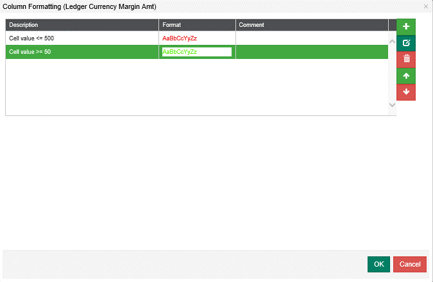This screenshot has width=433, height=282.
Task: Click the red AaBbCcYyZz format sample
Action: (x=180, y=38)
